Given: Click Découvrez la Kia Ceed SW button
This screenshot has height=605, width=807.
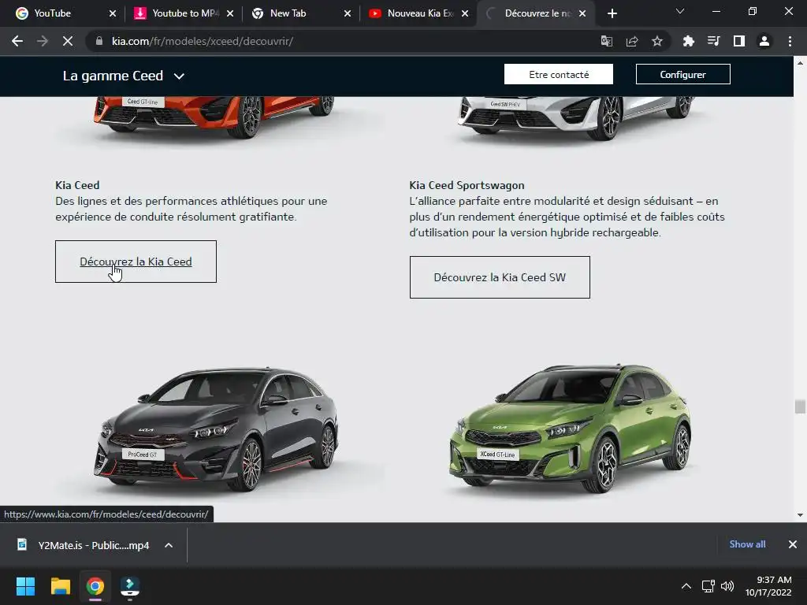Looking at the screenshot, I should (x=500, y=277).
